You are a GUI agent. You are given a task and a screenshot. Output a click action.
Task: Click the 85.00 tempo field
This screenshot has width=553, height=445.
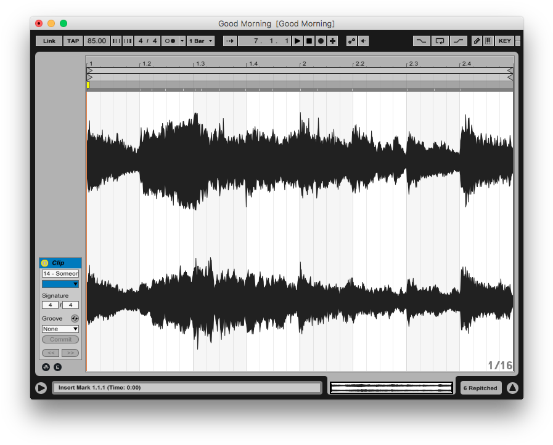point(96,41)
